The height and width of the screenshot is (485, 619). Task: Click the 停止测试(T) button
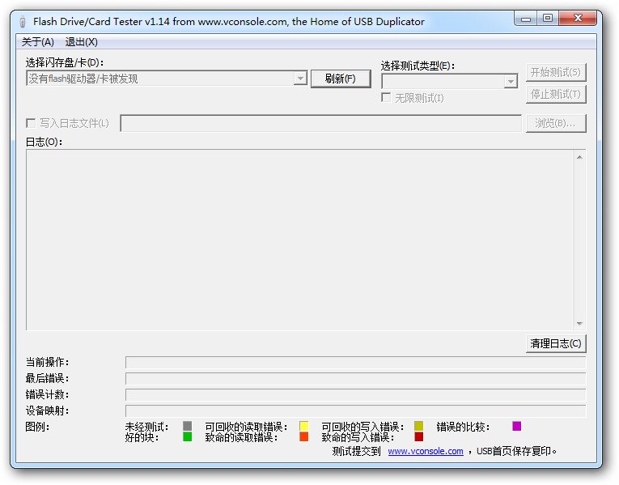pyautogui.click(x=556, y=94)
